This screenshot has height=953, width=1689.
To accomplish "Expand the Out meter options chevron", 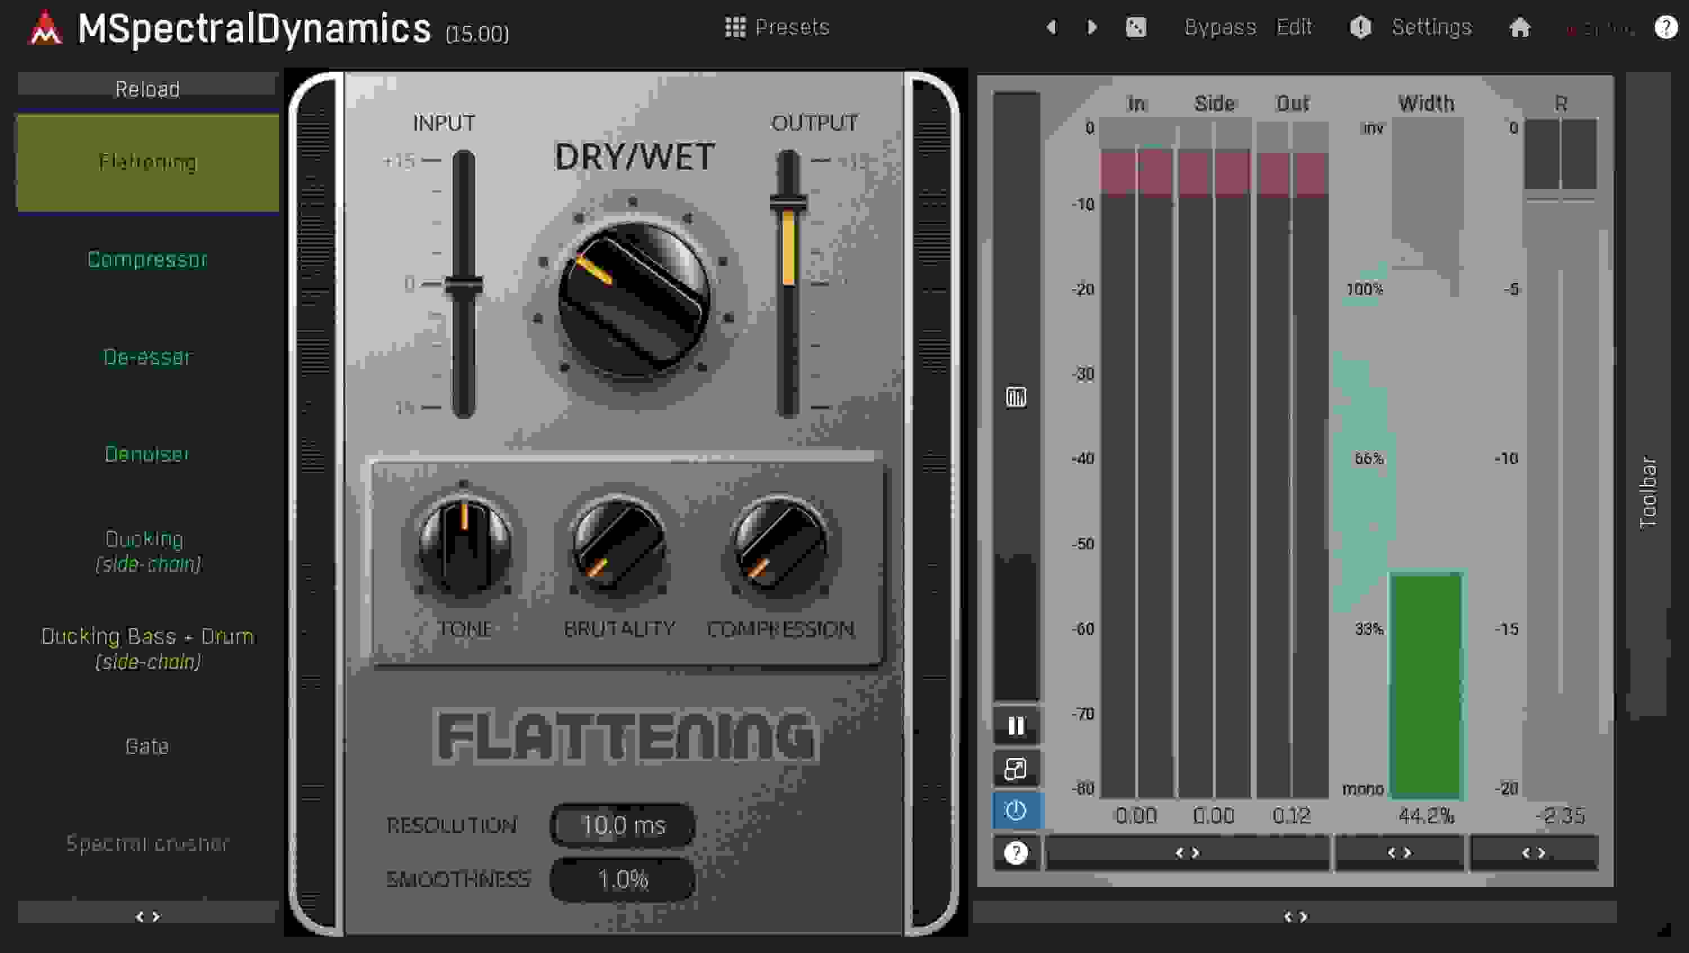I will (x=1188, y=852).
